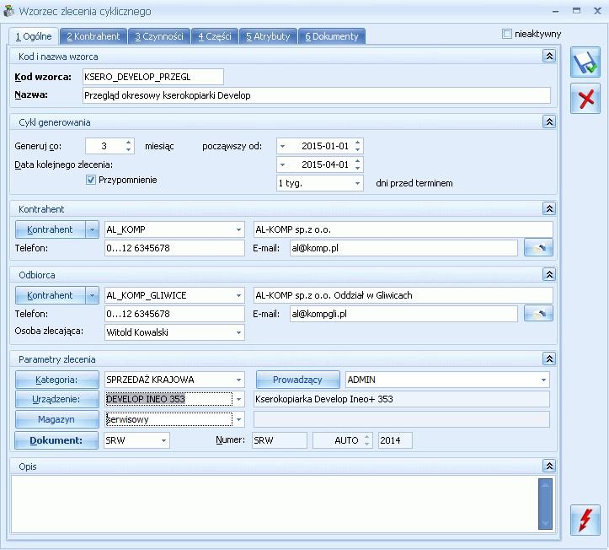Open the Kontrahent button arrow in Odbiorca section
The image size is (609, 550).
92,295
